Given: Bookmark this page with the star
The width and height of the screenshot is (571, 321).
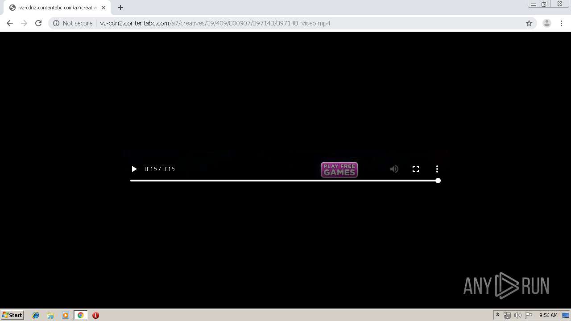Looking at the screenshot, I should pyautogui.click(x=529, y=23).
